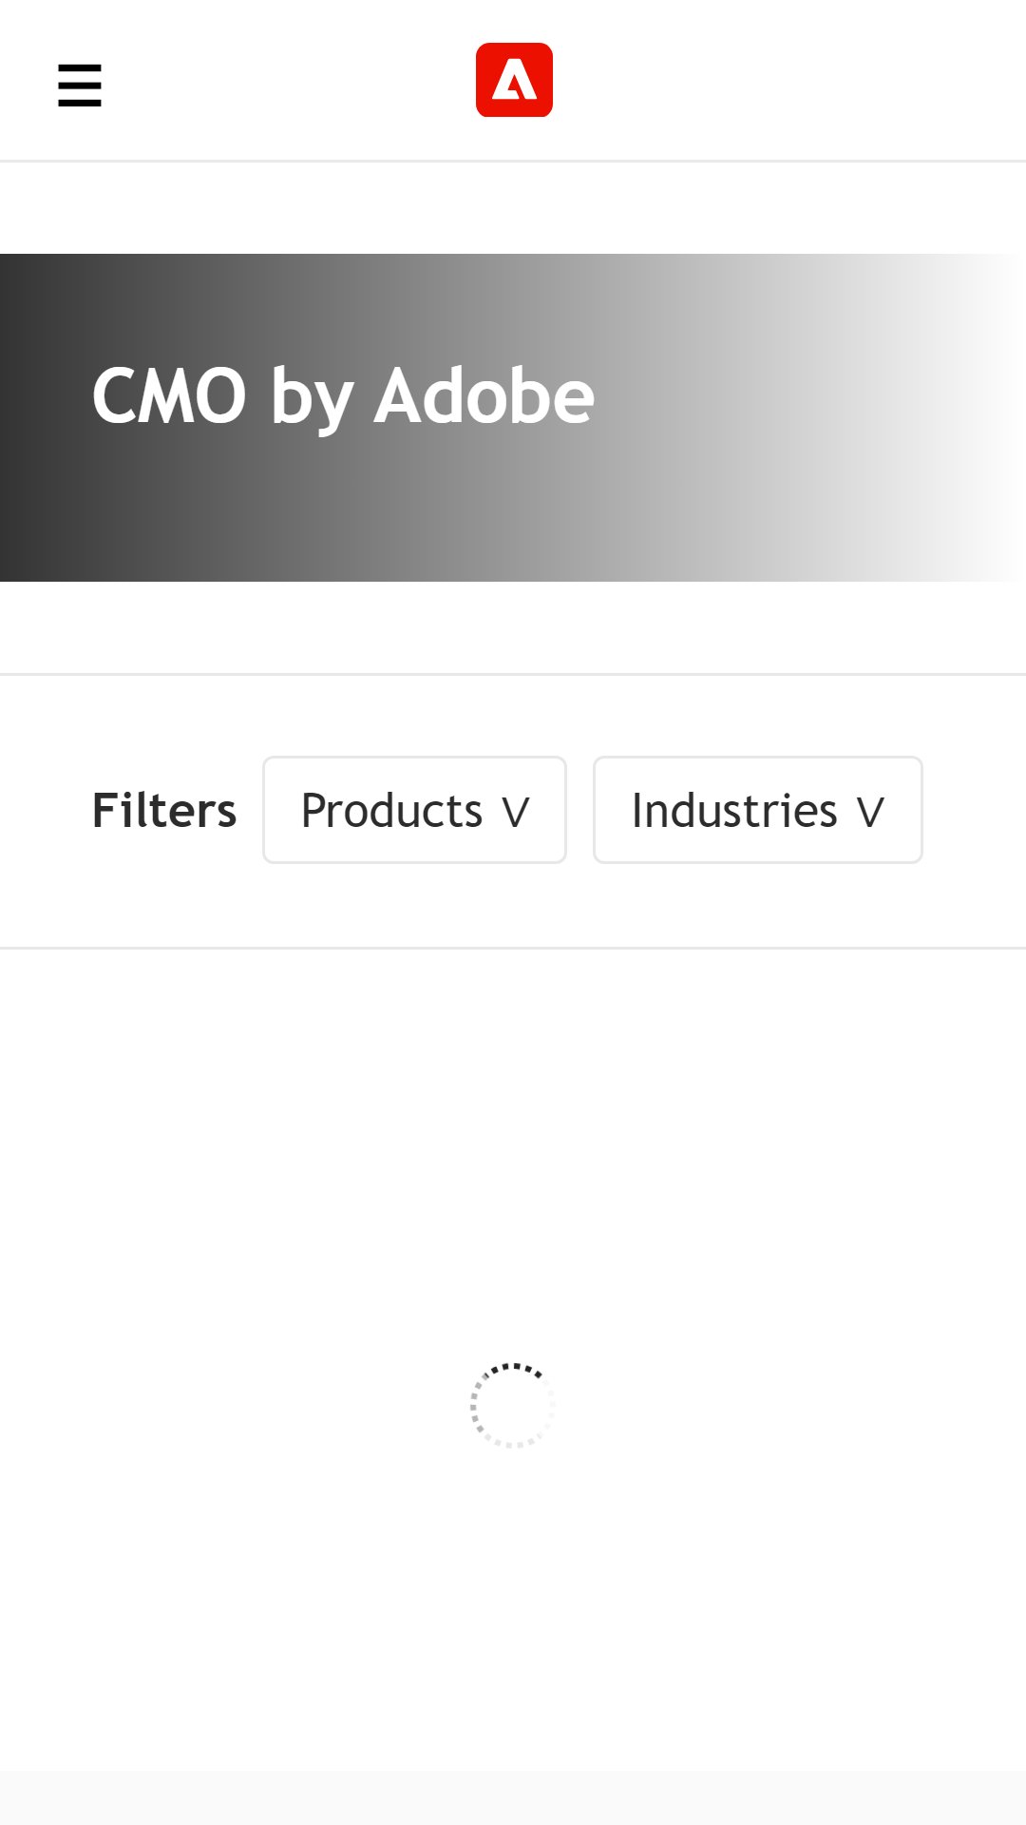
Task: Click the word Adobe in banner heading
Action: [484, 394]
